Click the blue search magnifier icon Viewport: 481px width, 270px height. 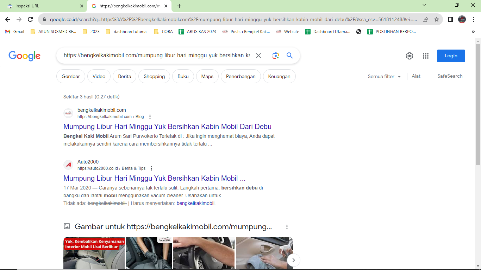289,56
